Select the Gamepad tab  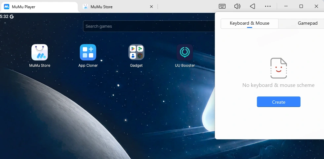coord(307,23)
